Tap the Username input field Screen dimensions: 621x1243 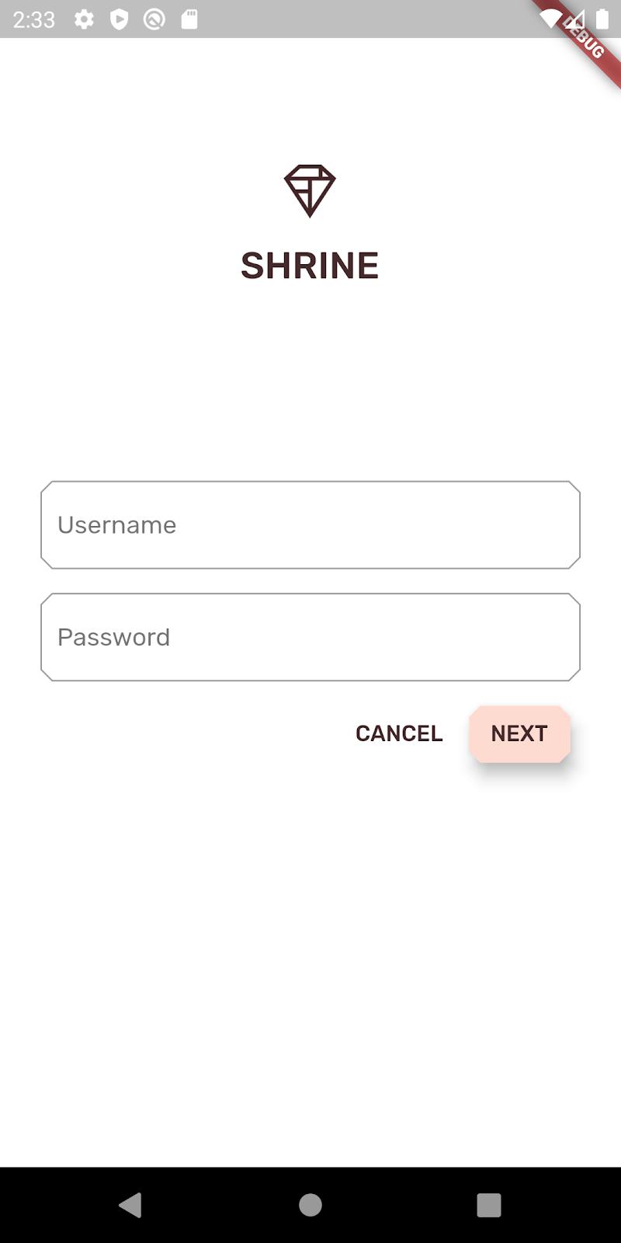[310, 524]
